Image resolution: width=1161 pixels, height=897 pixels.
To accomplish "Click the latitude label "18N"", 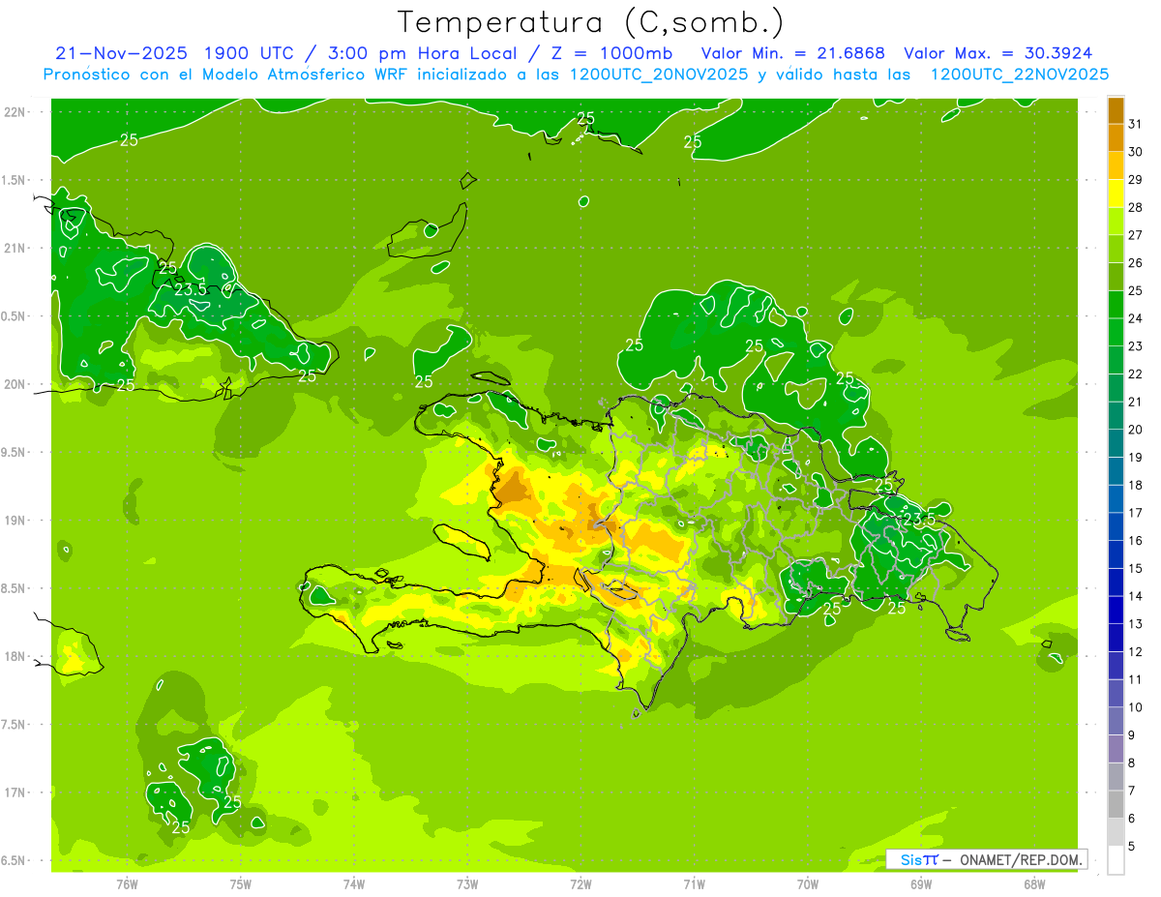I will (15, 656).
